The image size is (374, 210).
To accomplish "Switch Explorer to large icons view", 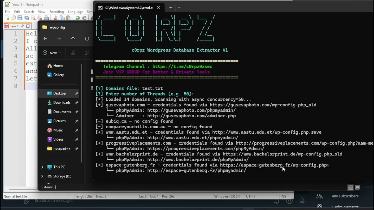I will click(x=357, y=187).
